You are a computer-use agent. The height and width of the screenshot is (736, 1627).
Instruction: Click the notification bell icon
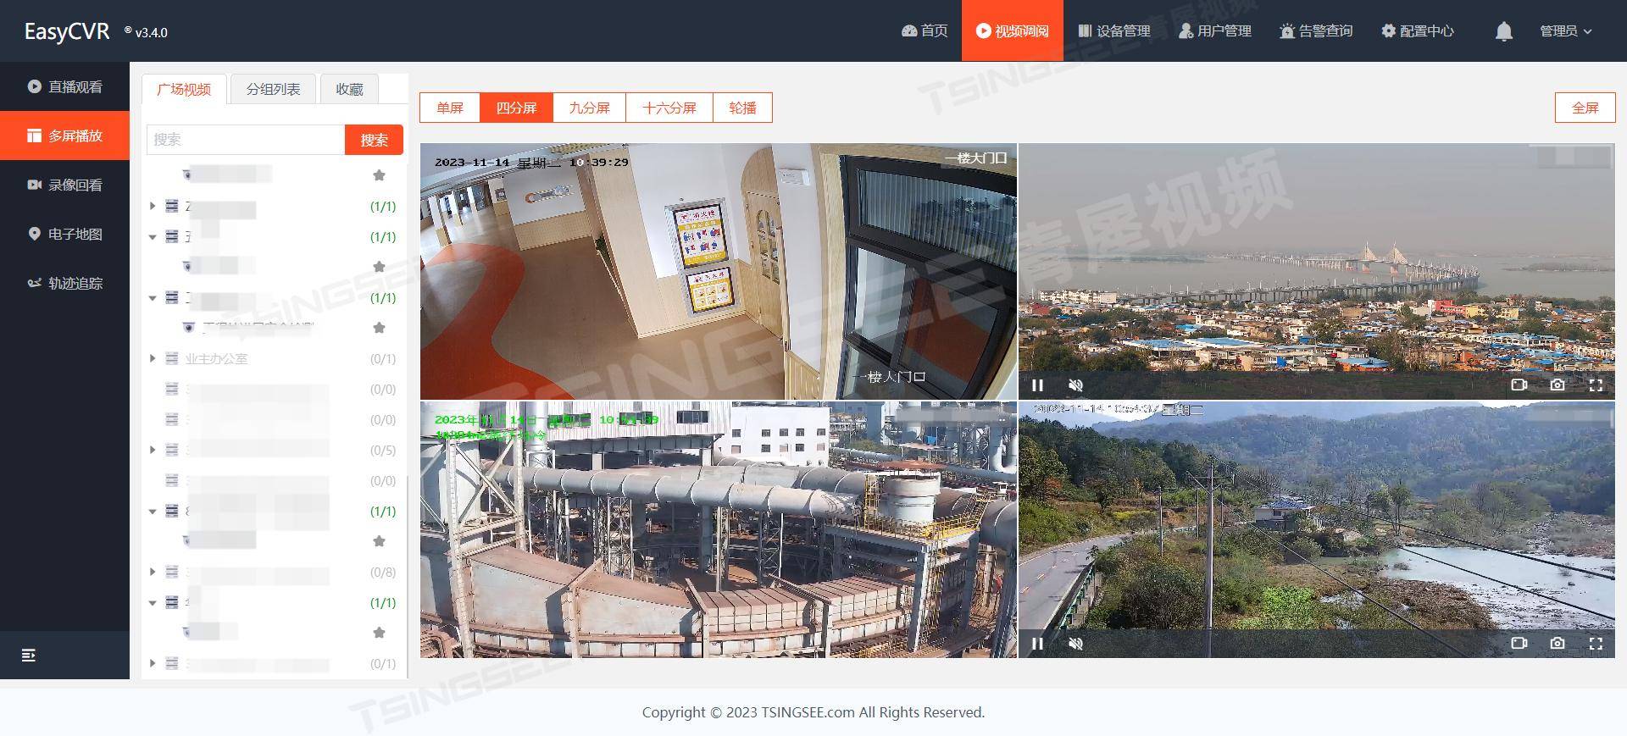1503,31
